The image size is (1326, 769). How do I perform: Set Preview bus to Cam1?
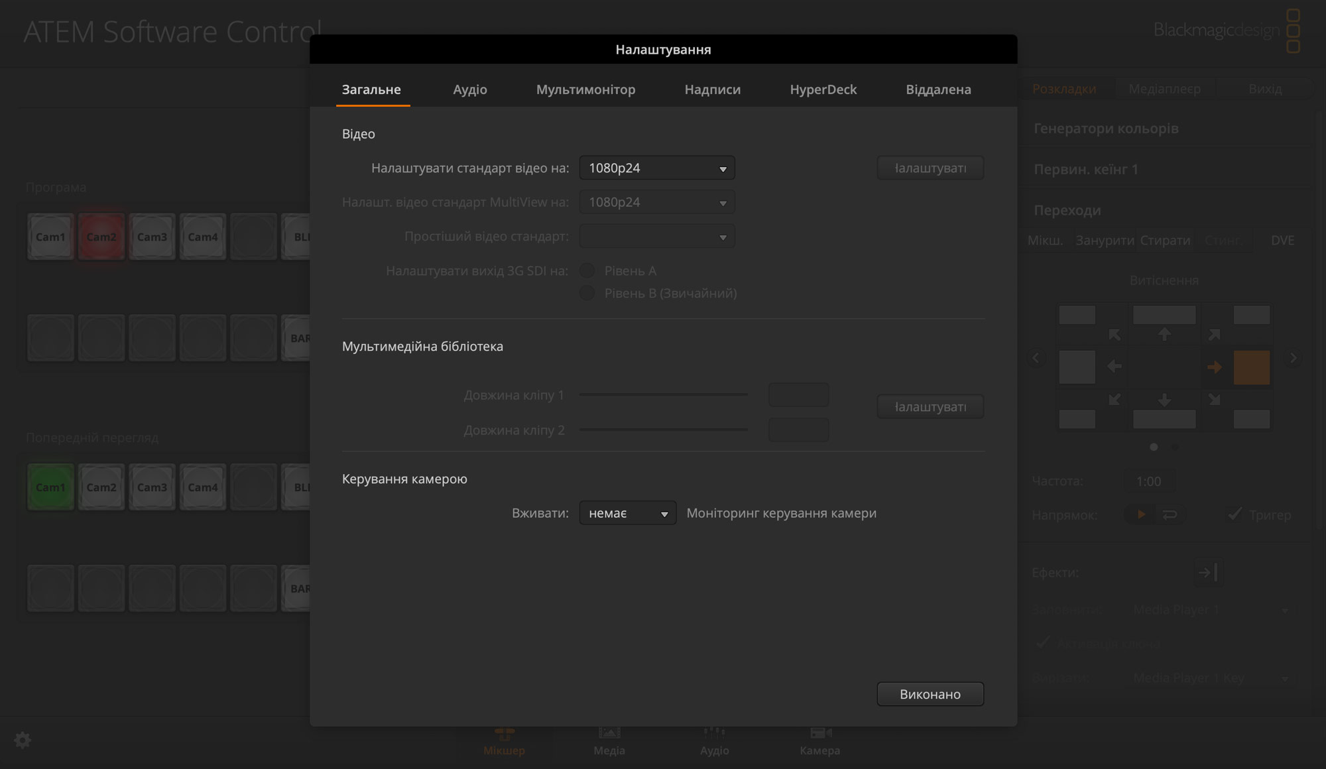(x=50, y=487)
